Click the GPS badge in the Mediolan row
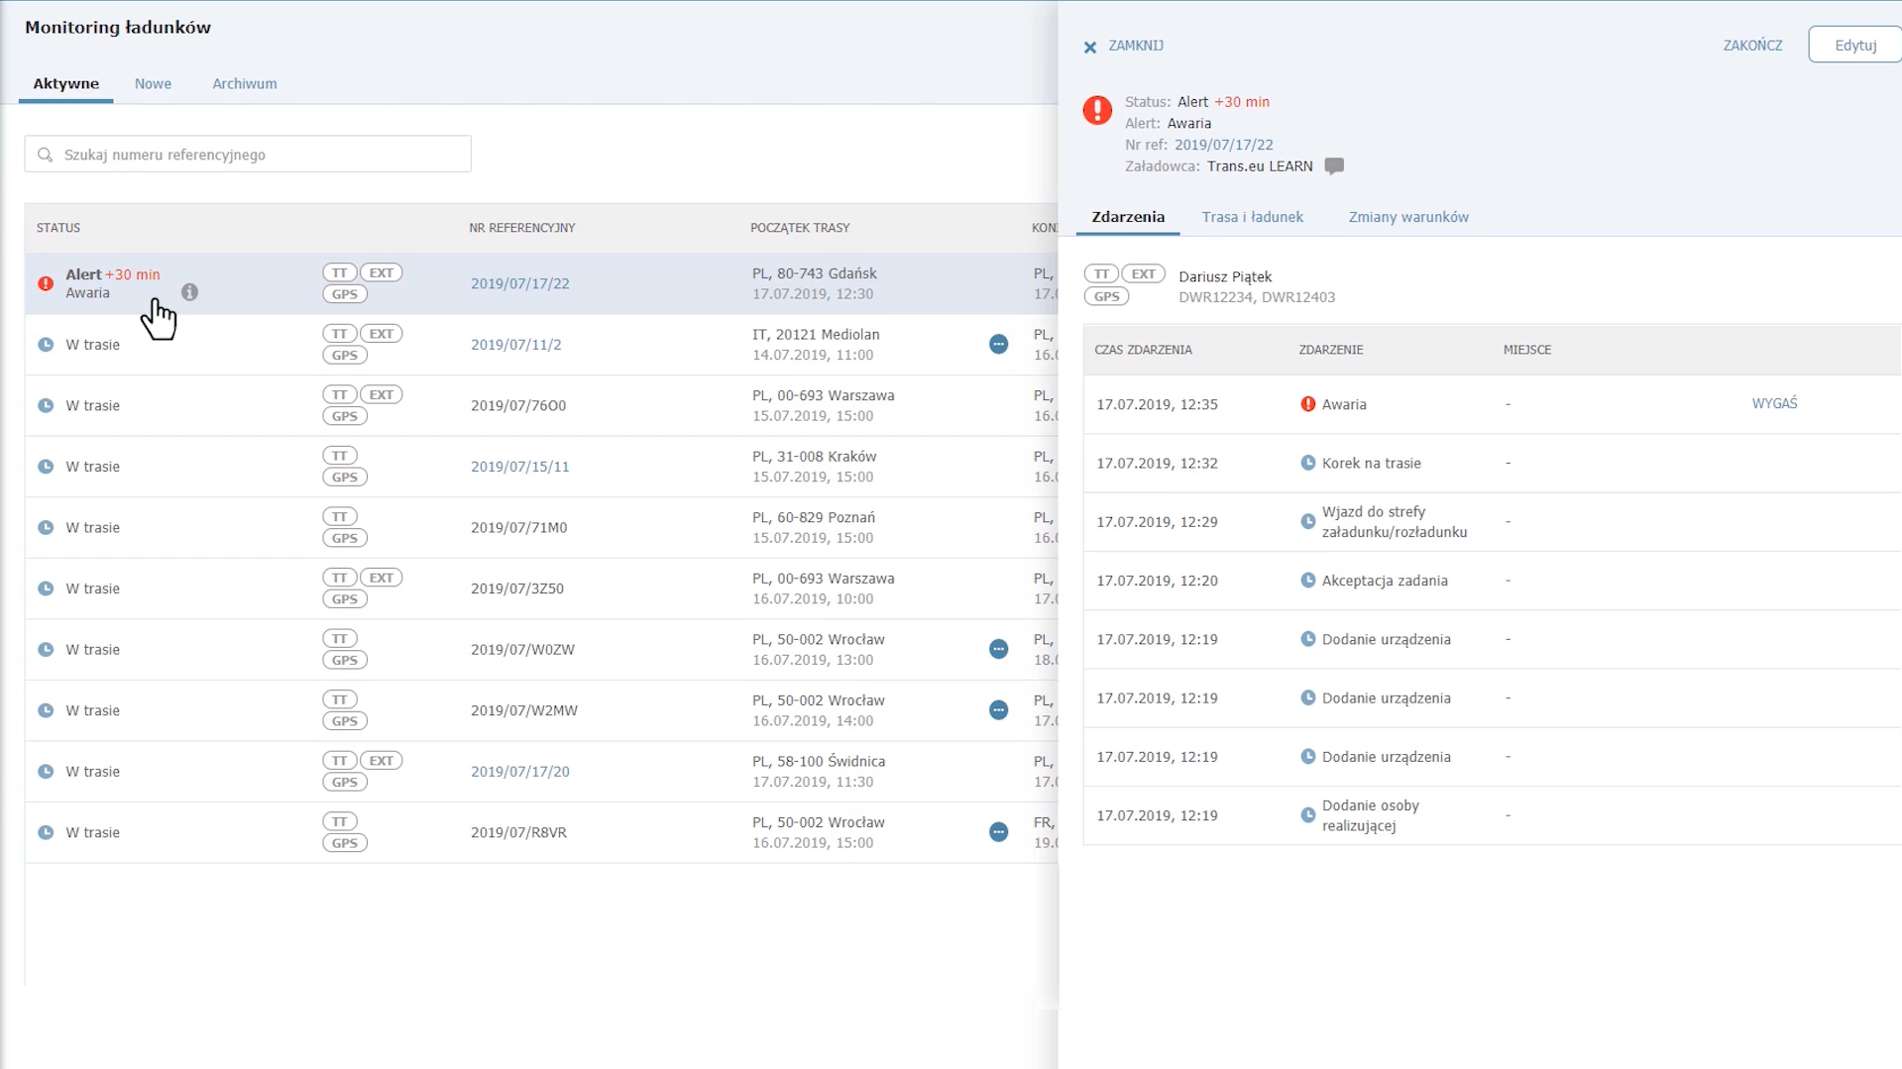This screenshot has height=1069, width=1902. coord(345,356)
